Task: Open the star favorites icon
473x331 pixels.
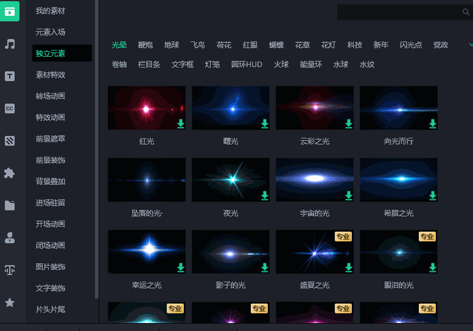Action: [10, 302]
